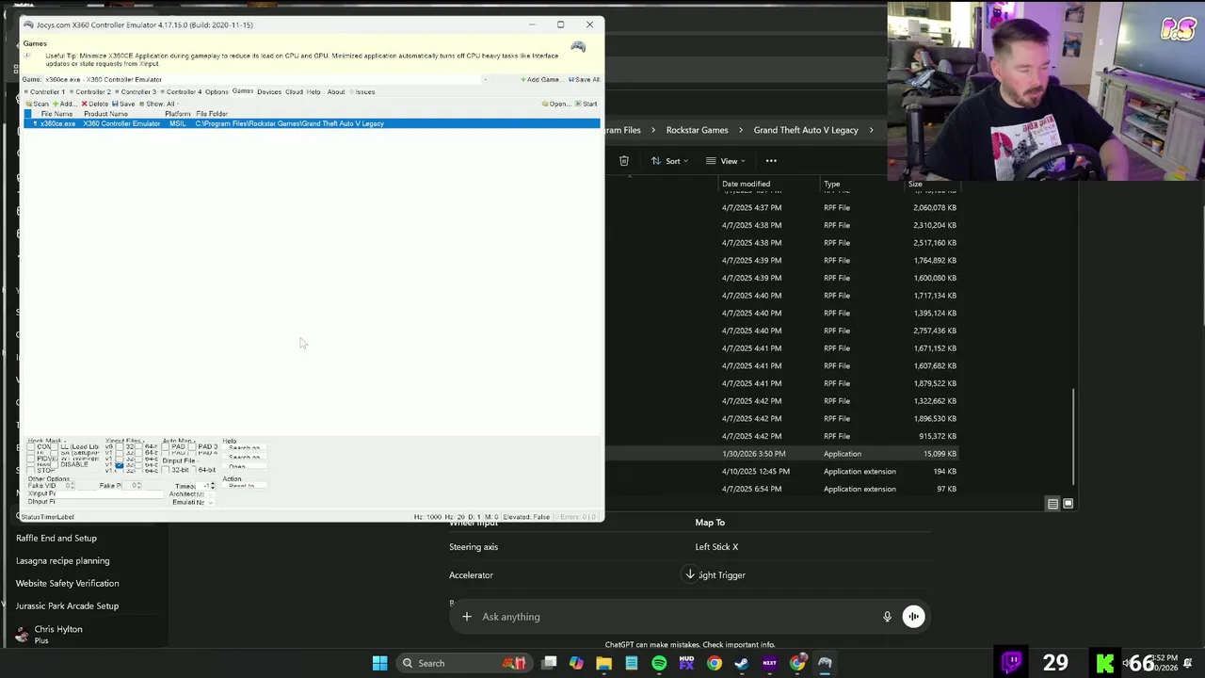This screenshot has width=1205, height=678.
Task: Open the Cloud tab in x360ce
Action: coord(294,92)
